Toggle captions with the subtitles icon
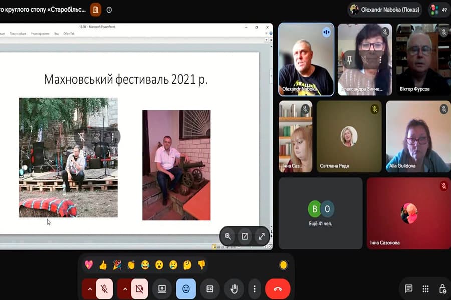Screen dimensions: 451x300 [210, 289]
